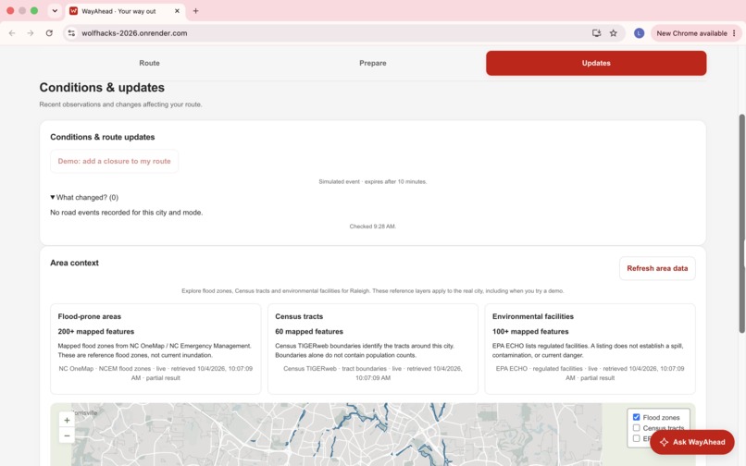Click the Census tracts card title
The width and height of the screenshot is (746, 466).
[x=299, y=316]
